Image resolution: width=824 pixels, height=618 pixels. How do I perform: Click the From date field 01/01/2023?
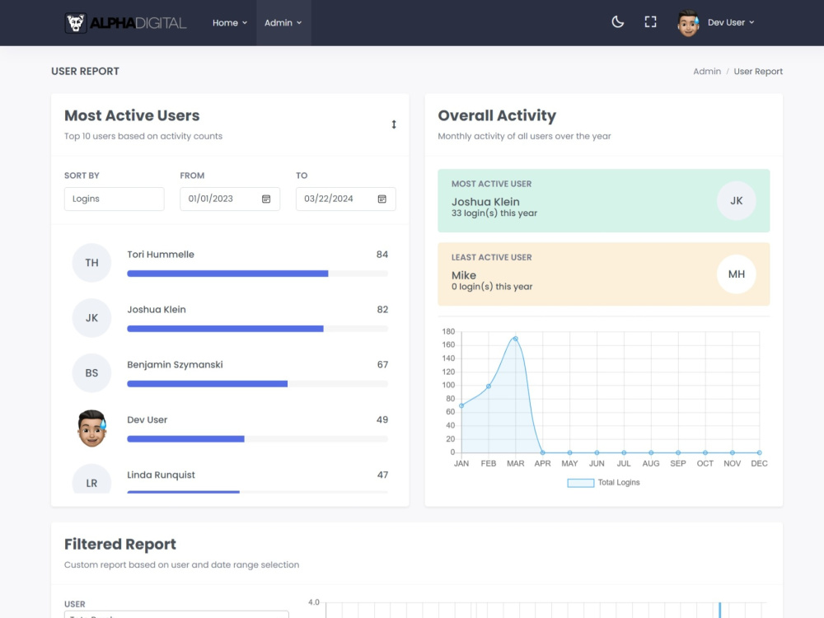coord(230,199)
